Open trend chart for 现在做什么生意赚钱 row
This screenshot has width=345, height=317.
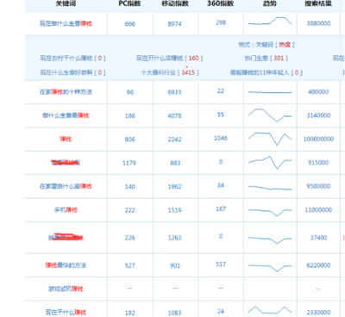pyautogui.click(x=270, y=21)
